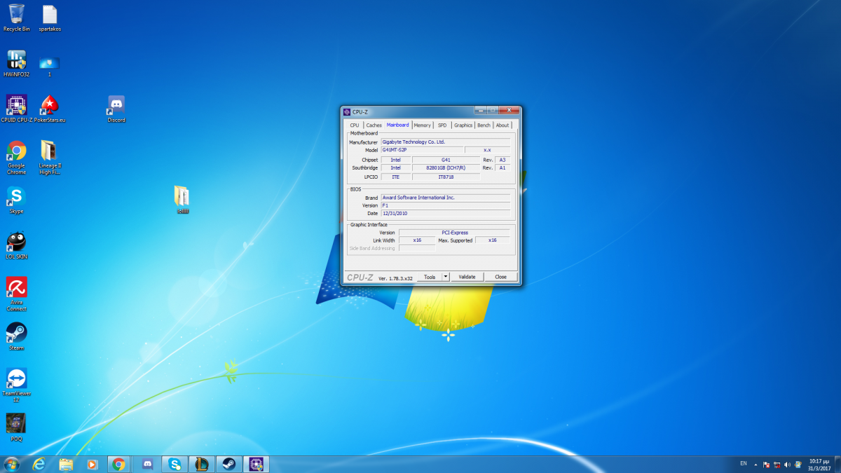841x473 pixels.
Task: Switch to Chrome on the taskbar
Action: point(119,464)
